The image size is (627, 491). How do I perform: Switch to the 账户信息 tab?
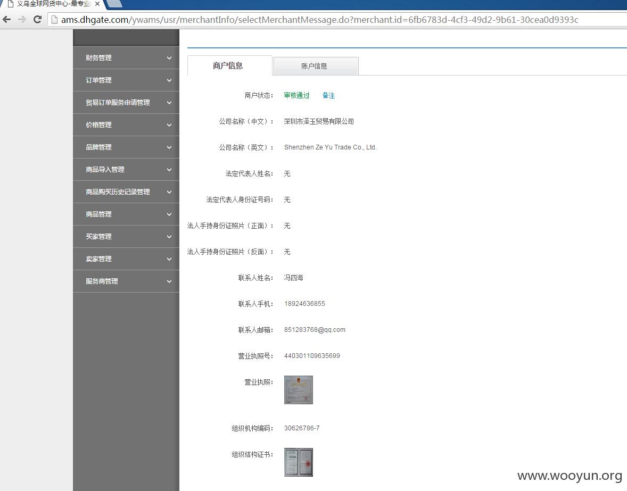coord(316,66)
